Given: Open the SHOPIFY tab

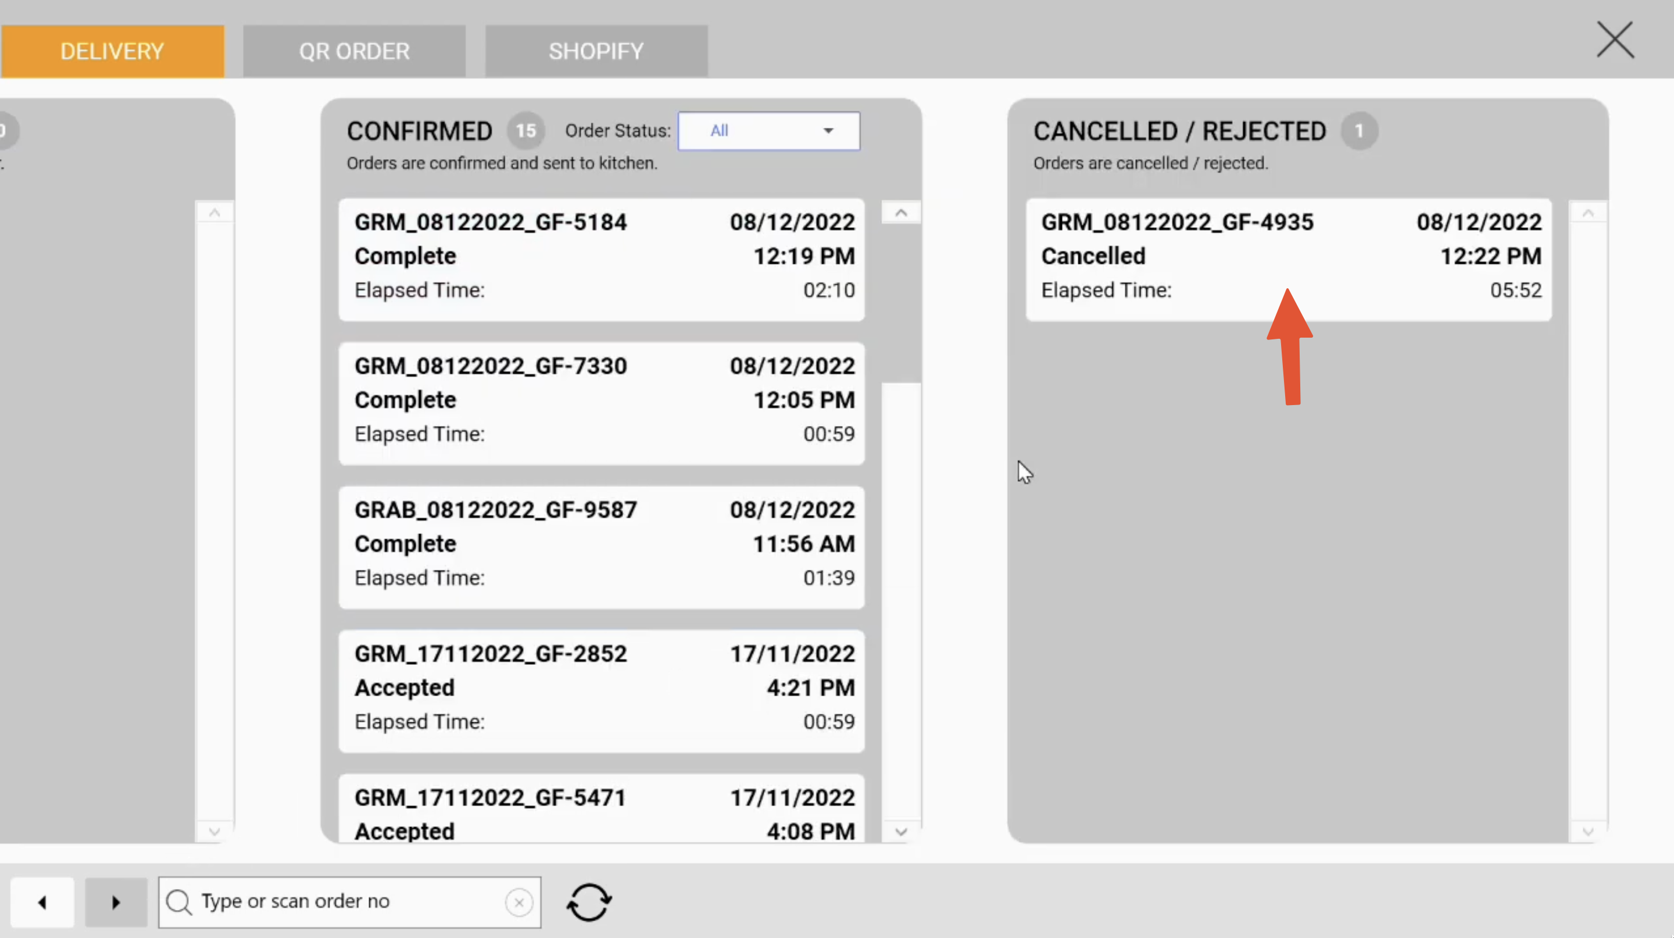Looking at the screenshot, I should pos(596,51).
